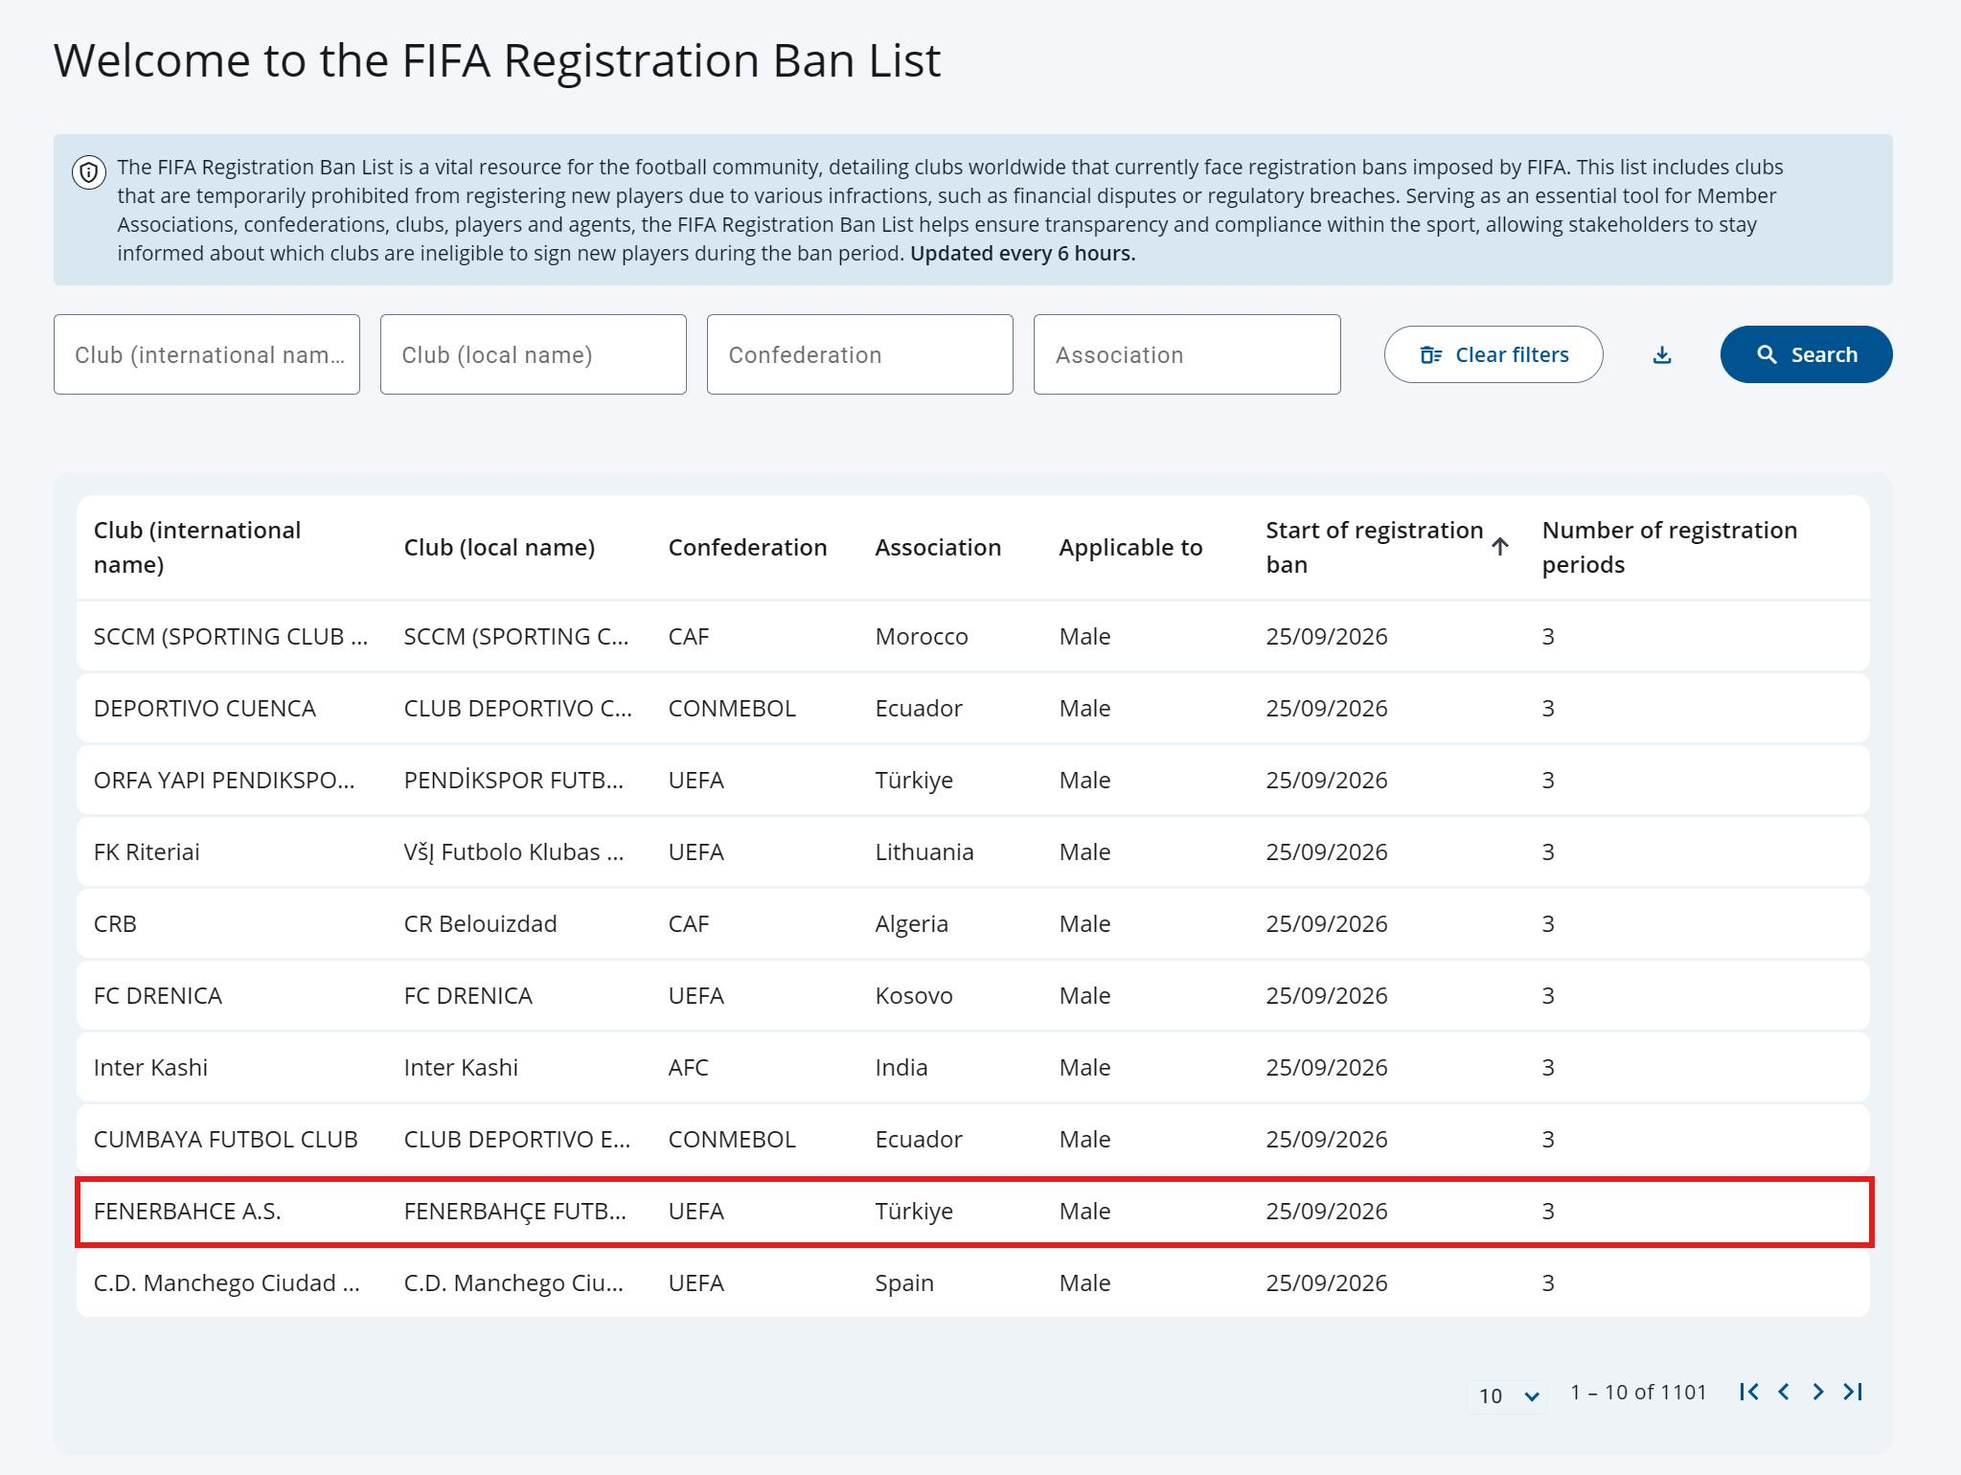Click the Updated every 6 hours text
This screenshot has width=1961, height=1475.
tap(1022, 253)
